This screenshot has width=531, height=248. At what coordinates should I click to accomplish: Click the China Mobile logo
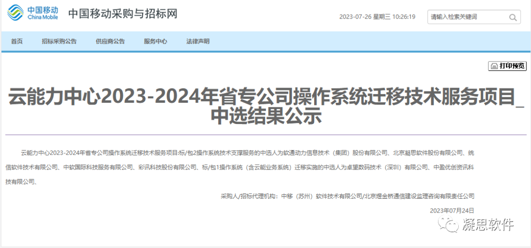tap(33, 13)
